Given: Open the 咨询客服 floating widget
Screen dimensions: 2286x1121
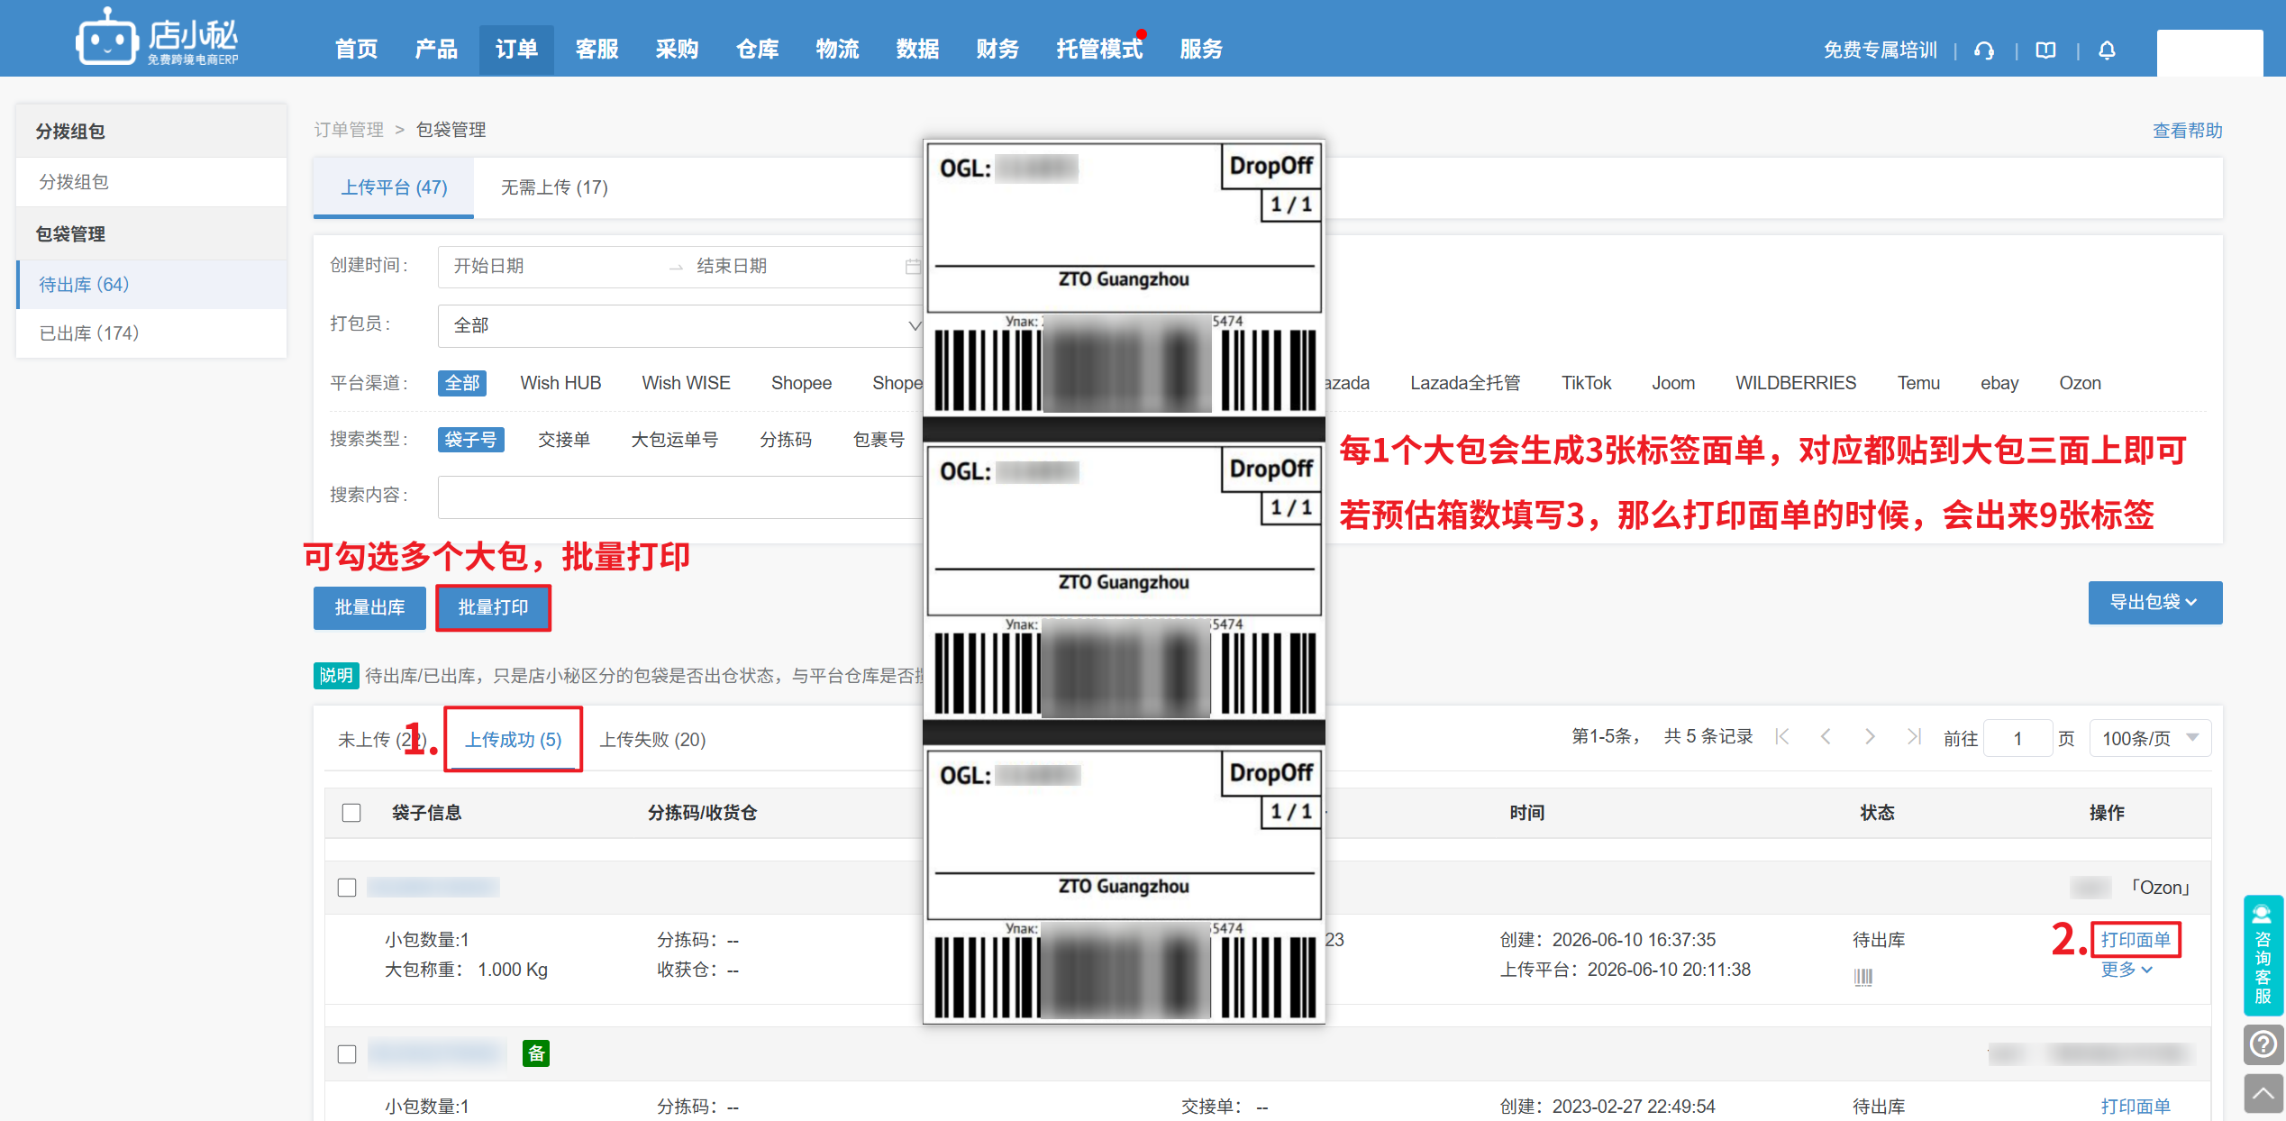Looking at the screenshot, I should pos(2263,955).
